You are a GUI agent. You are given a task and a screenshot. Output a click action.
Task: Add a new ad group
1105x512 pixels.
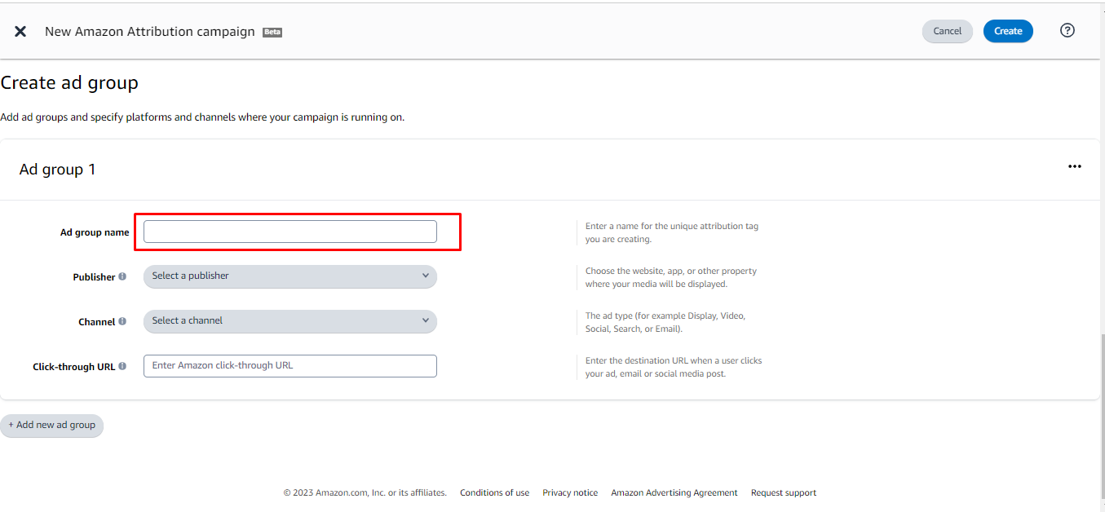(52, 426)
